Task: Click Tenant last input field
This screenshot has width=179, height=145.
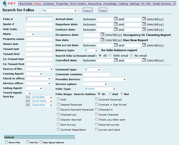Action: 39,49
